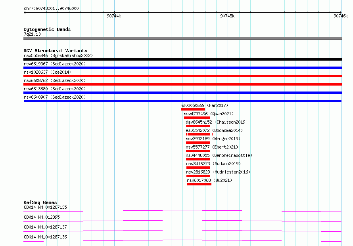Open variant nsv4737496 (Quan2021) label
Screen dimensions: 353x246
click(x=209, y=114)
